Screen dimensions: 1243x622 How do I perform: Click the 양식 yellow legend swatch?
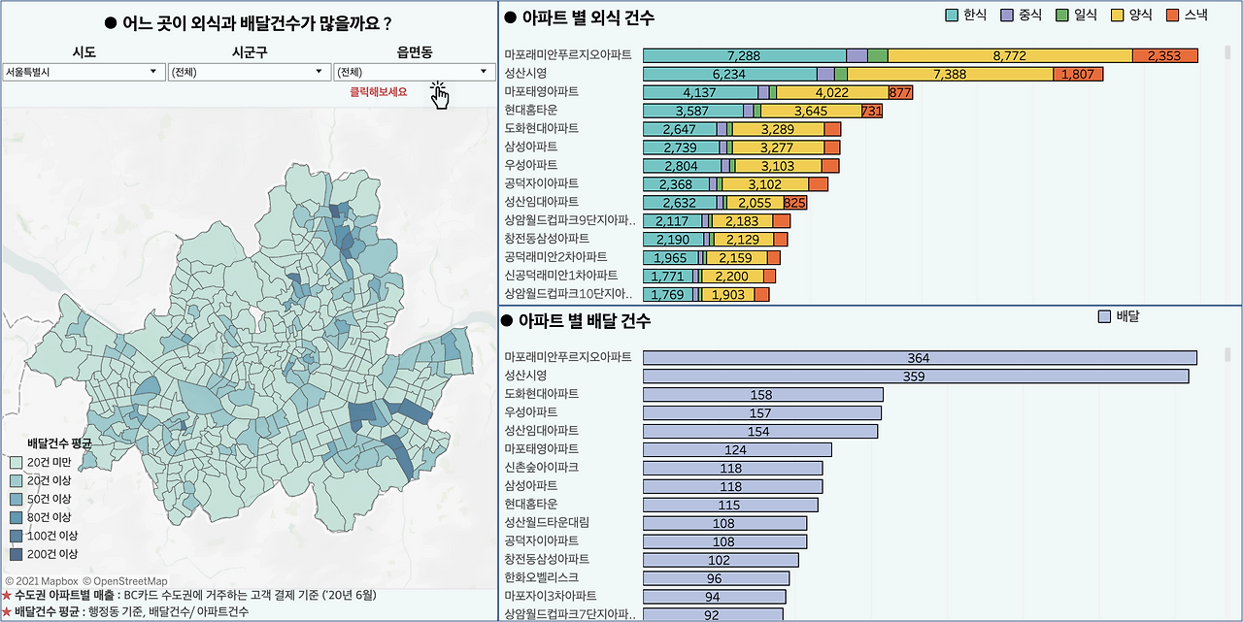(1118, 15)
